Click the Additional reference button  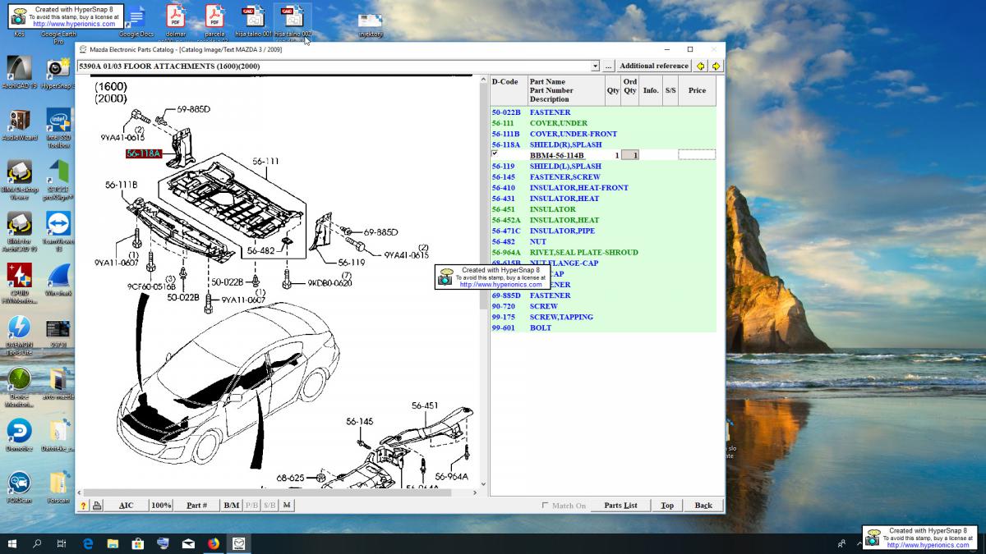click(654, 66)
